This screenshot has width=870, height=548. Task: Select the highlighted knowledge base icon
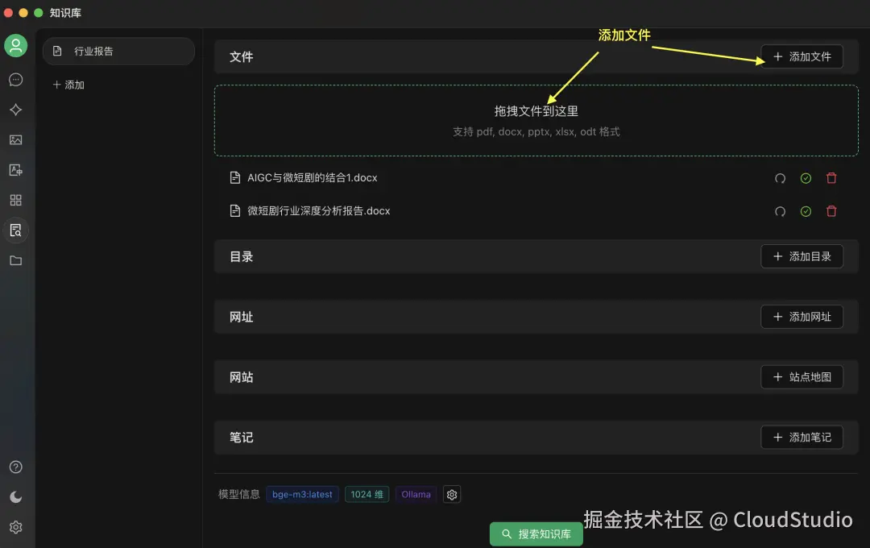point(16,230)
